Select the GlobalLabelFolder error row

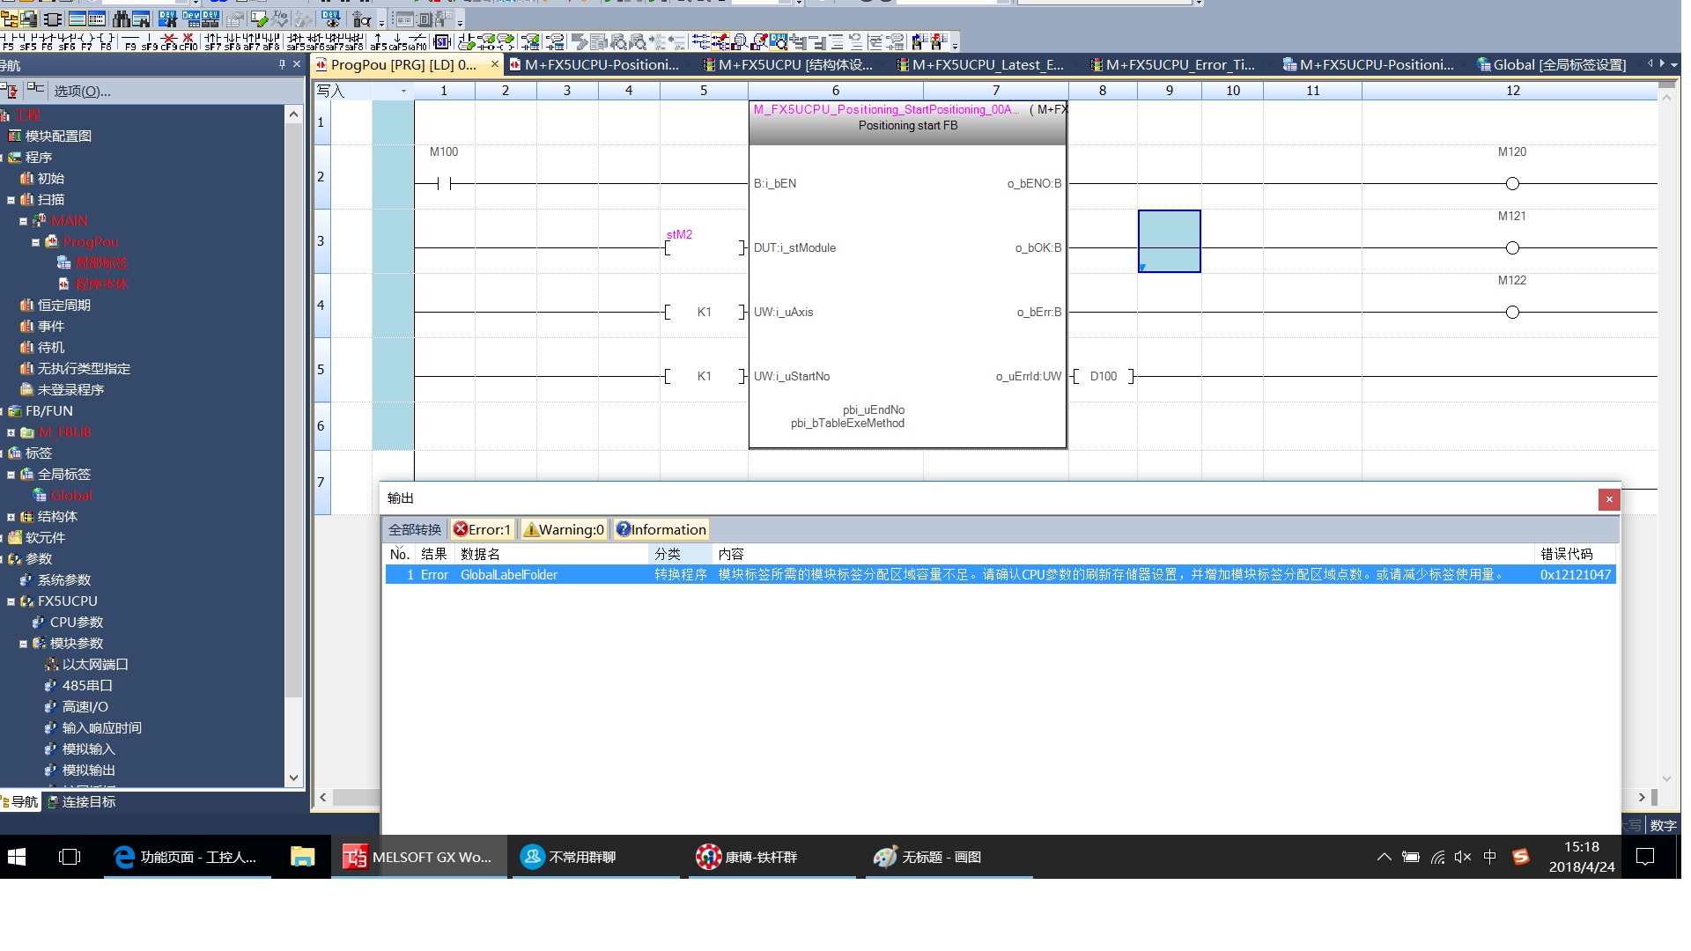509,575
